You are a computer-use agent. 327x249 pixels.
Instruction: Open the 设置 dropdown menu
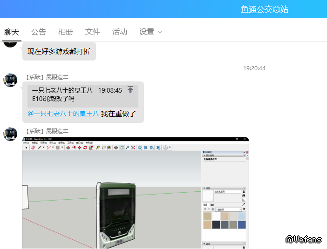click(150, 32)
